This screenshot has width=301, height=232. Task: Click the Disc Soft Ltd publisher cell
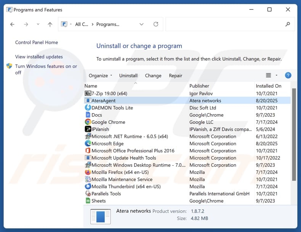pyautogui.click(x=203, y=108)
